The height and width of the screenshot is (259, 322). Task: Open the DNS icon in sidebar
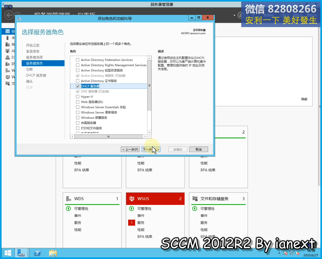tap(7, 57)
